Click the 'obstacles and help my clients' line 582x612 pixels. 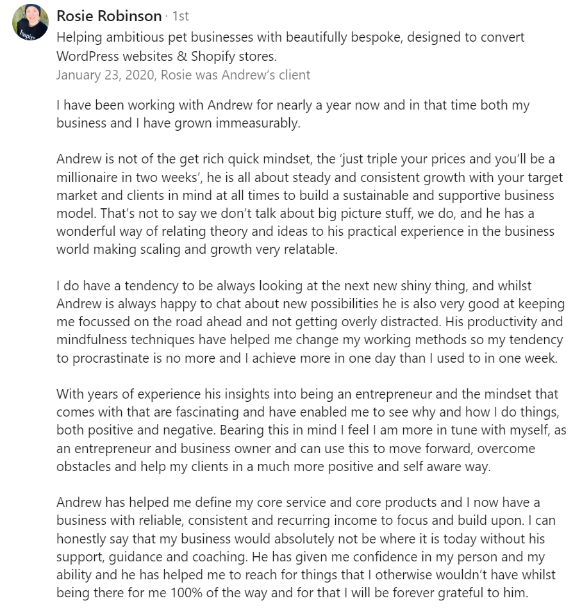click(274, 467)
